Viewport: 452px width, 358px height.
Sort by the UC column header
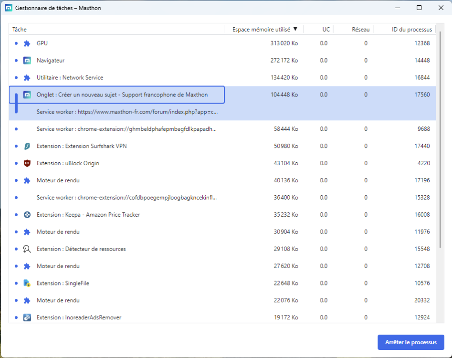tap(326, 30)
